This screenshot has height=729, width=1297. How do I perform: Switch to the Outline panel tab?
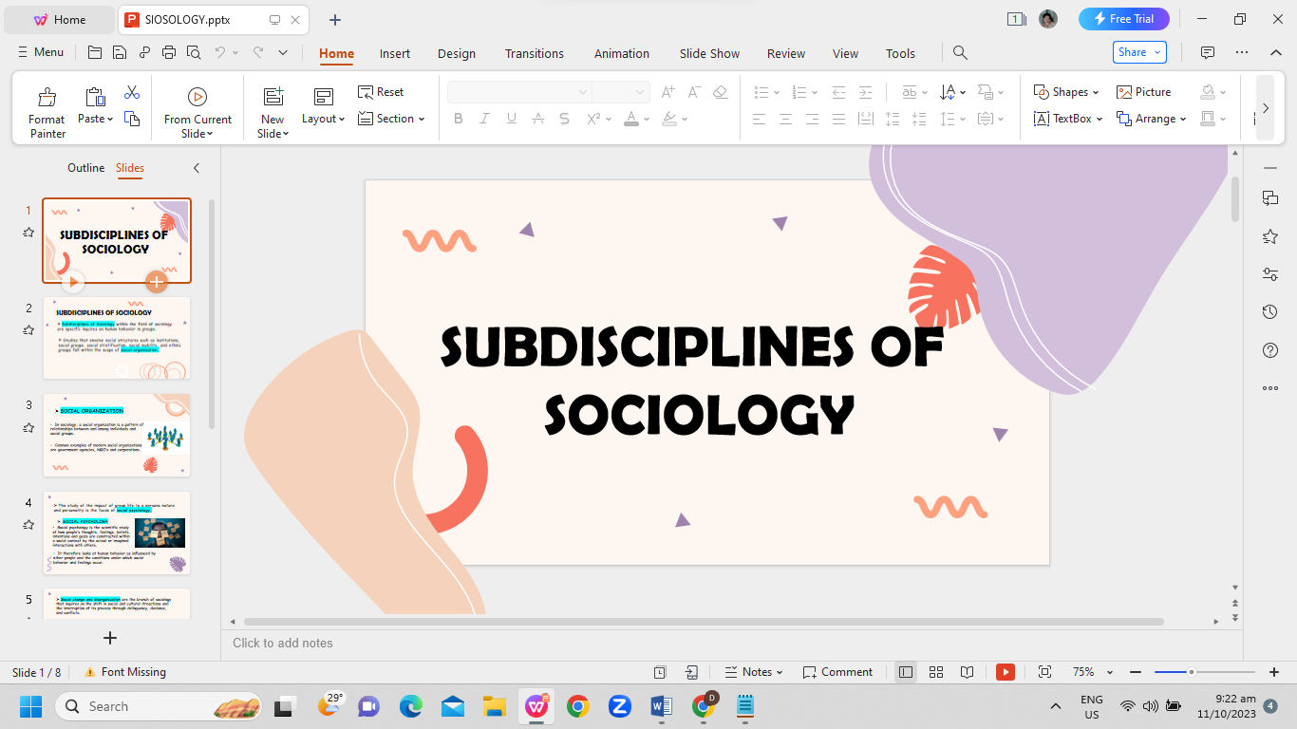(x=85, y=168)
